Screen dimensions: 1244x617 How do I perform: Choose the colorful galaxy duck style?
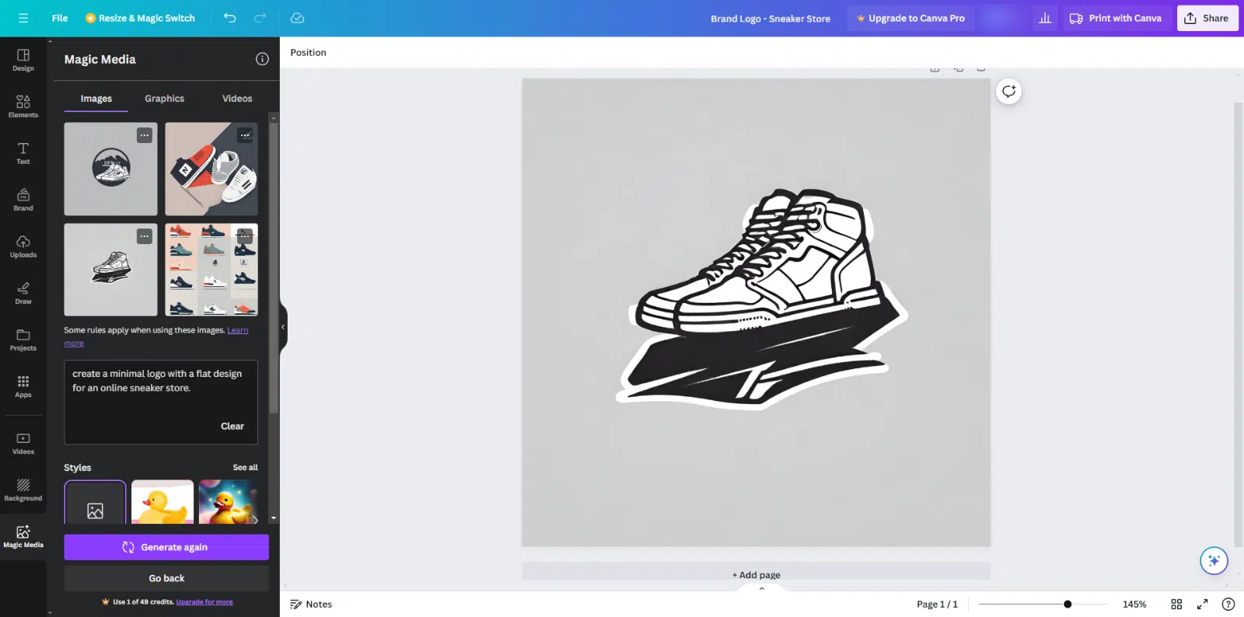[228, 503]
